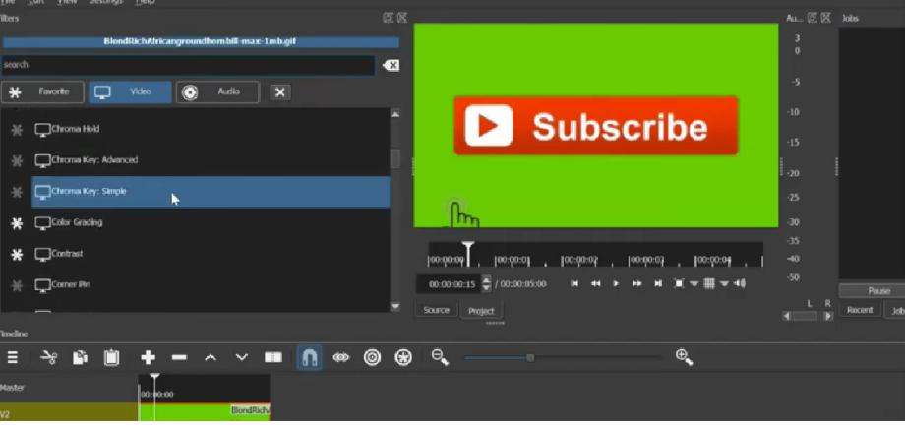The width and height of the screenshot is (905, 425).
Task: Close the Audio meter panel
Action: point(826,18)
